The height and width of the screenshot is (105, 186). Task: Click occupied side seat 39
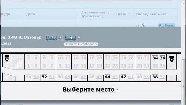click(146, 77)
